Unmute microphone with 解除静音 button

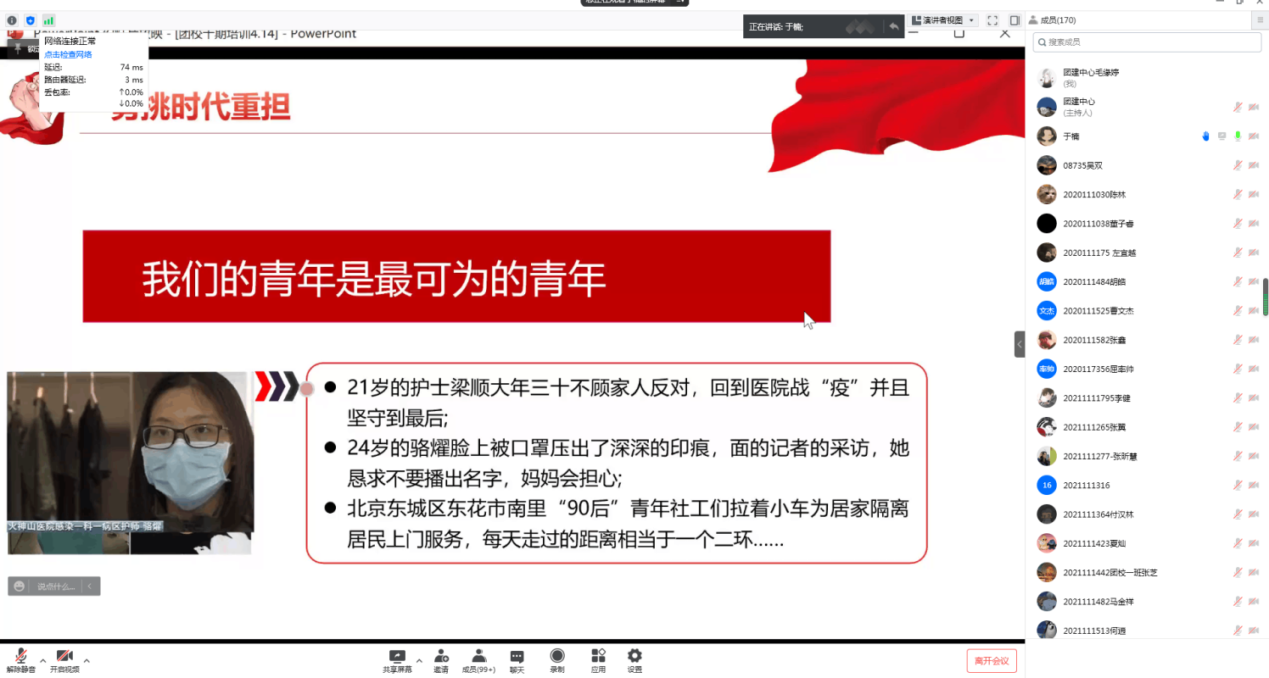coord(20,659)
